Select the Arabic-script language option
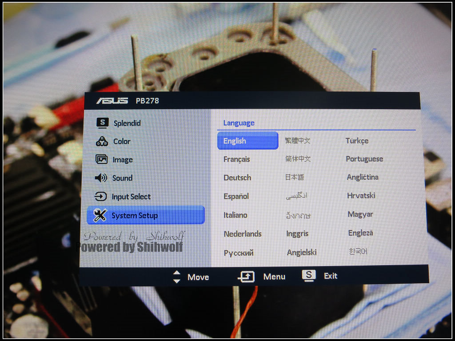The height and width of the screenshot is (341, 455). (x=296, y=196)
